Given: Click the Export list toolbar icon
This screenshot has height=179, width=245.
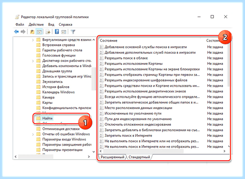Looking at the screenshot, I should click(48, 32).
